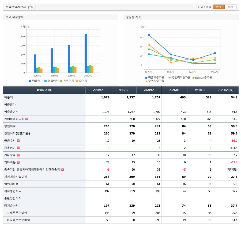Click the 영업이익(발표기준) row label
The width and height of the screenshot is (241, 227).
pos(17,133)
